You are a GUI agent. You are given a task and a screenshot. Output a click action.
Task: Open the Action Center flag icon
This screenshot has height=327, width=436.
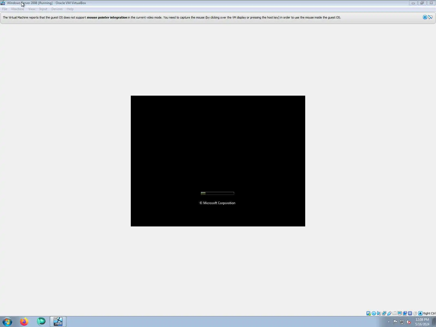(x=395, y=322)
